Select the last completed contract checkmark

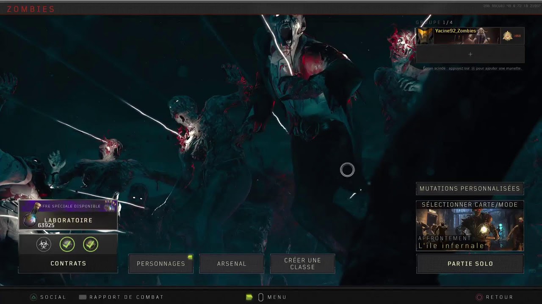point(90,244)
